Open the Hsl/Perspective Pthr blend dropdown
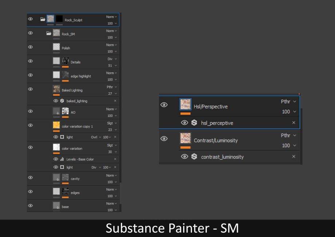Image resolution: width=335 pixels, height=237 pixels. click(x=288, y=101)
